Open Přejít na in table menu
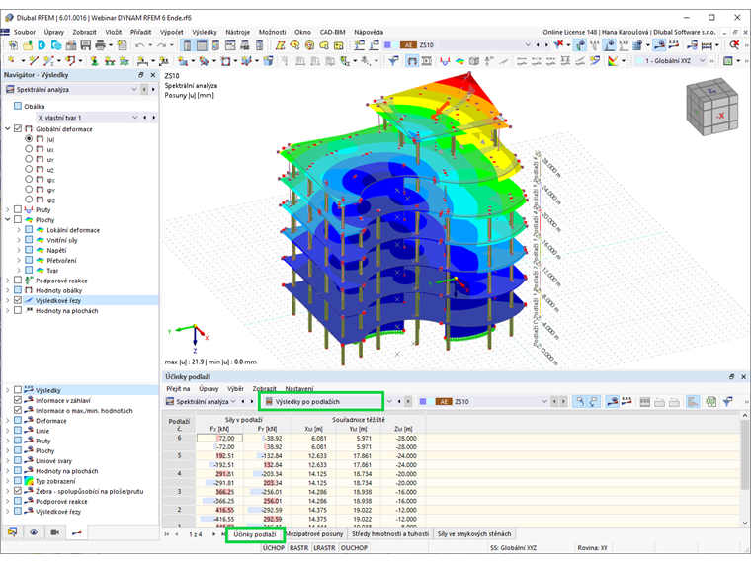The height and width of the screenshot is (563, 751). [x=178, y=389]
